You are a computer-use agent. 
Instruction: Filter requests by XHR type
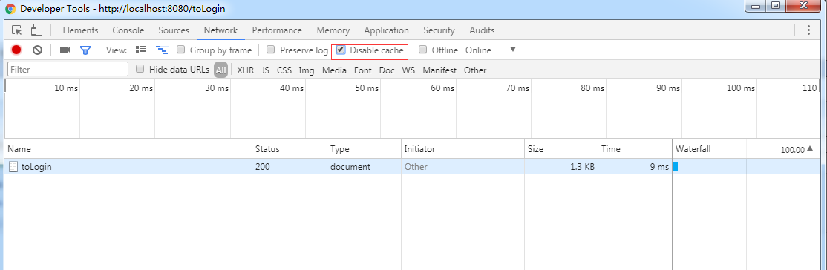click(x=245, y=70)
